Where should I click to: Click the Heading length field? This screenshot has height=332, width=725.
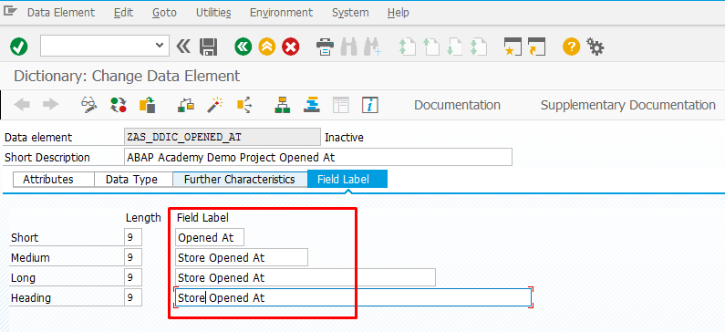pyautogui.click(x=133, y=297)
